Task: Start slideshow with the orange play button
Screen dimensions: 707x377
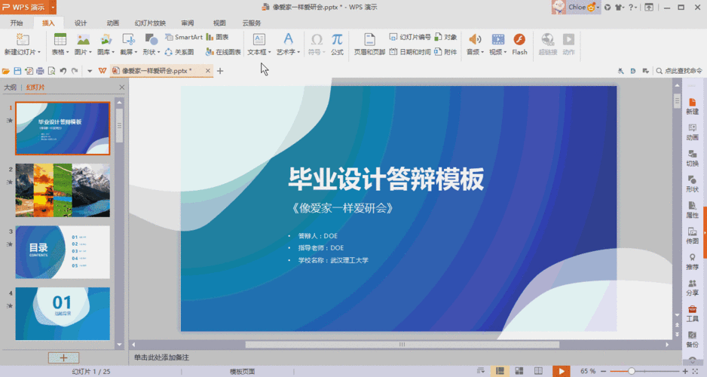Action: 560,371
